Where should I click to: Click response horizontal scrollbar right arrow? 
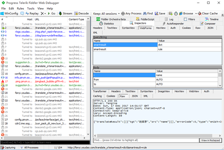pos(220,136)
